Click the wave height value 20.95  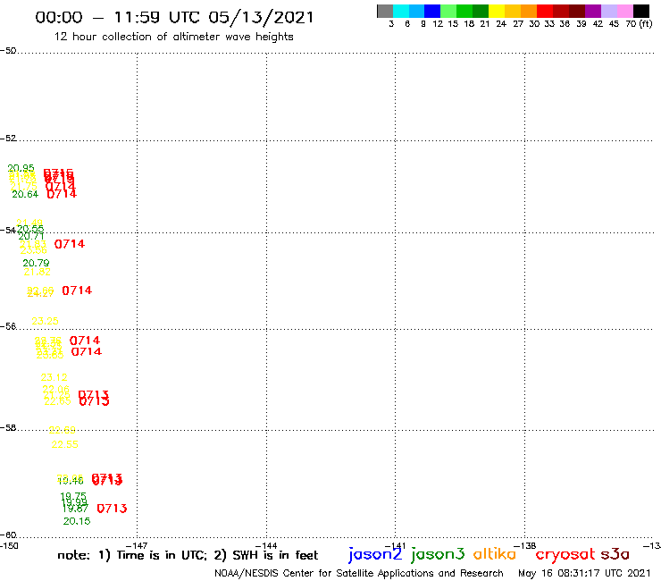pyautogui.click(x=21, y=168)
